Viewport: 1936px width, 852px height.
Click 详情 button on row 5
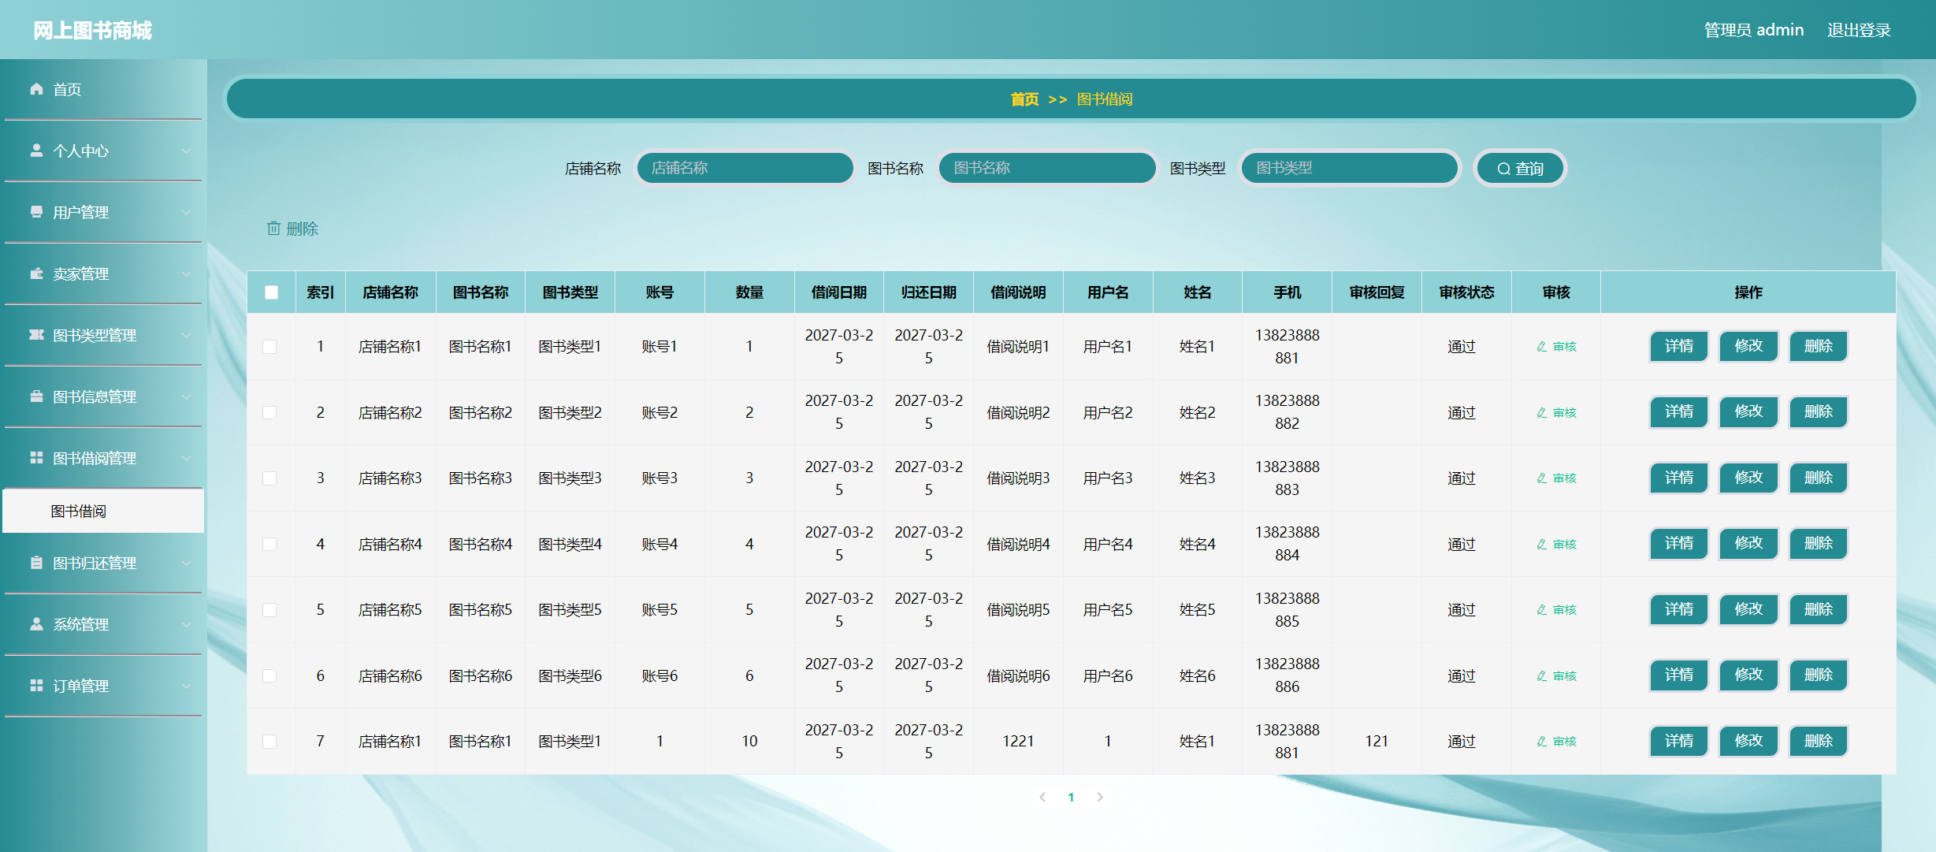coord(1678,609)
